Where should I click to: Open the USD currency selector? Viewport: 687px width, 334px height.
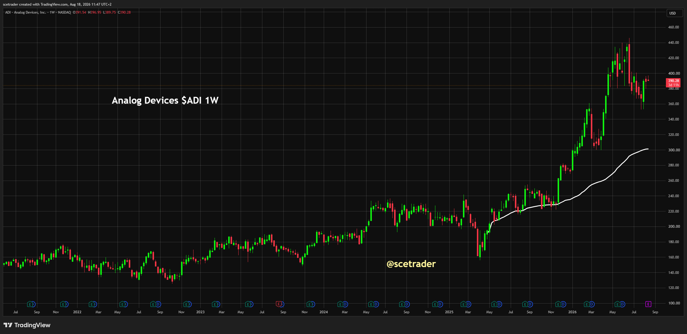click(674, 13)
